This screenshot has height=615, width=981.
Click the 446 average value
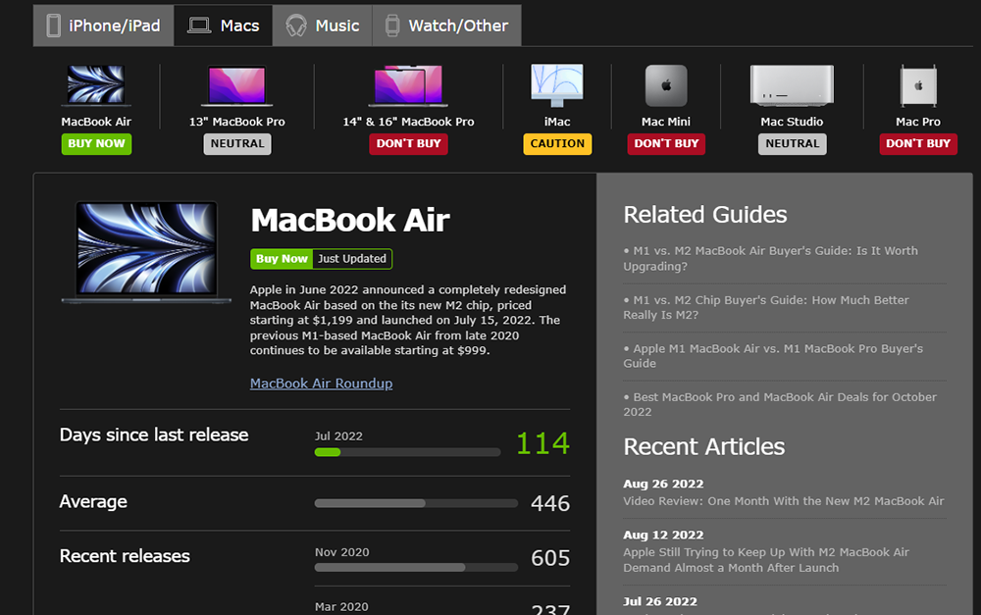550,503
